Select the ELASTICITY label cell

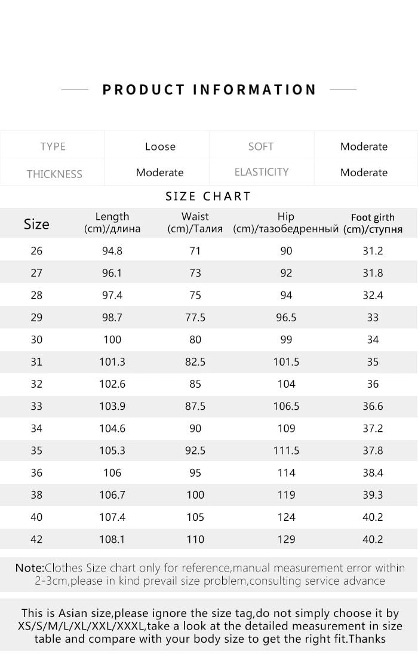click(261, 172)
